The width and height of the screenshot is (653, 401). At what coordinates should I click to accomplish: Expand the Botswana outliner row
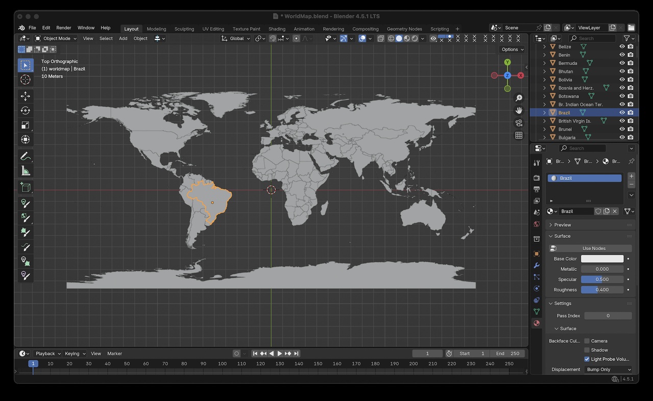click(x=544, y=96)
